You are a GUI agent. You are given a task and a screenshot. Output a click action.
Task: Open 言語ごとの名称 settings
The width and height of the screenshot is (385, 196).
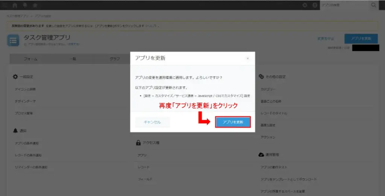pos(271,101)
